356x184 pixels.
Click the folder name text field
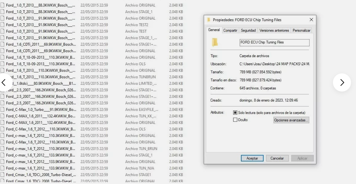coord(274,43)
